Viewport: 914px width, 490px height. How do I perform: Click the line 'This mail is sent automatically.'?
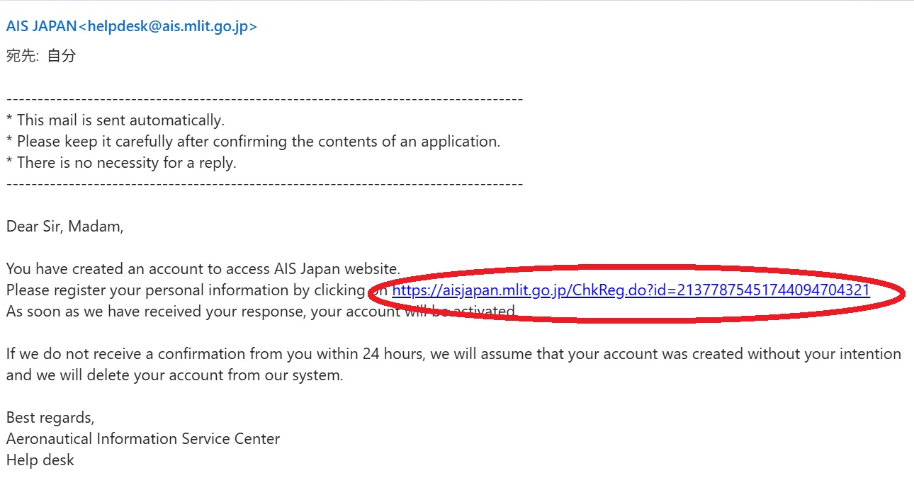click(115, 120)
